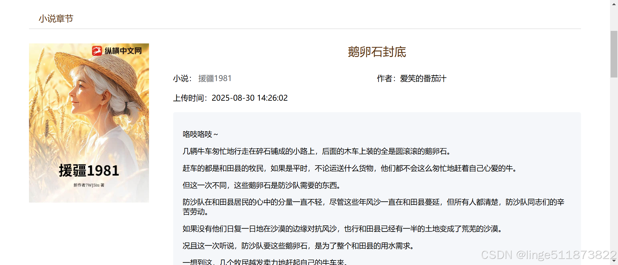Image resolution: width=618 pixels, height=265 pixels.
Task: Click the 小说： label
Action: 183,78
